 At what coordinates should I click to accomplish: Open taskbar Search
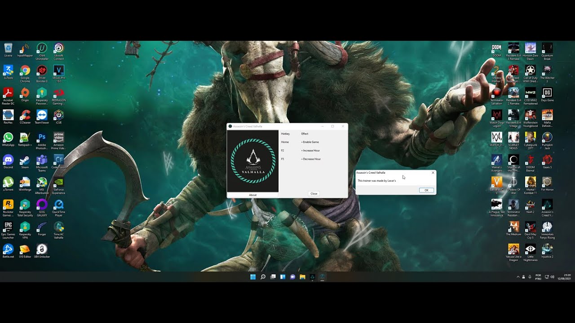click(x=263, y=277)
